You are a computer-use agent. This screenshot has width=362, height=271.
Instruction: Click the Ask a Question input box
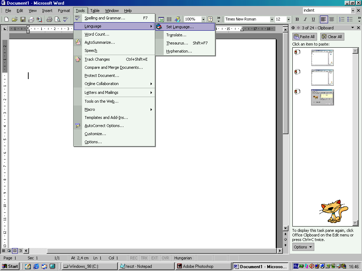(326, 10)
